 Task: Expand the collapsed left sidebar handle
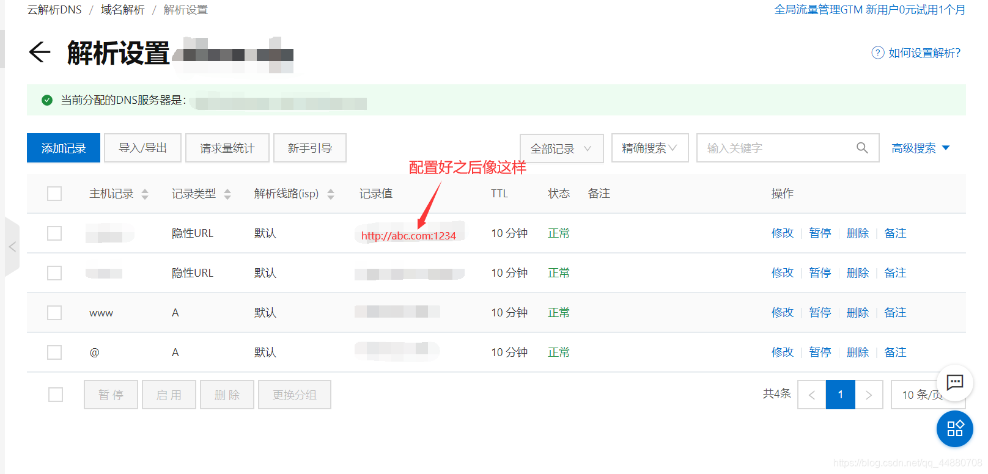[12, 247]
